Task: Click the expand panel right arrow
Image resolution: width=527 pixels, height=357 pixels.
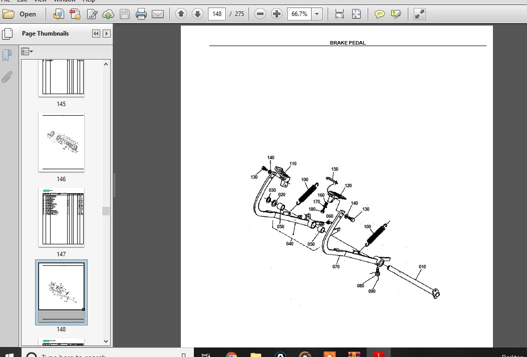Action: coord(107,34)
